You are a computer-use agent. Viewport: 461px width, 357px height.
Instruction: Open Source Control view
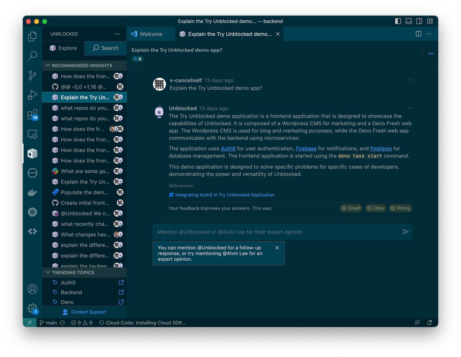point(32,75)
